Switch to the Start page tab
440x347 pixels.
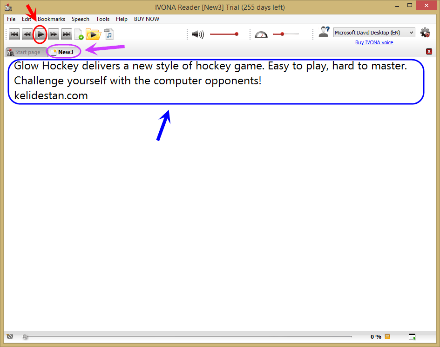pyautogui.click(x=27, y=52)
